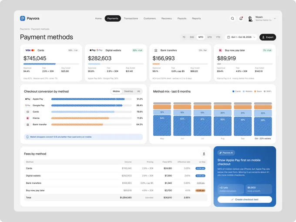Expand the user account chevron
Viewport: 296px width, 222px height.
coord(275,18)
